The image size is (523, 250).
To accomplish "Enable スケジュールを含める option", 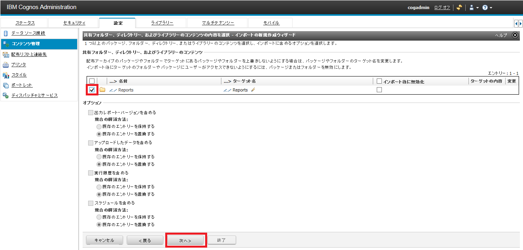I will [x=91, y=203].
